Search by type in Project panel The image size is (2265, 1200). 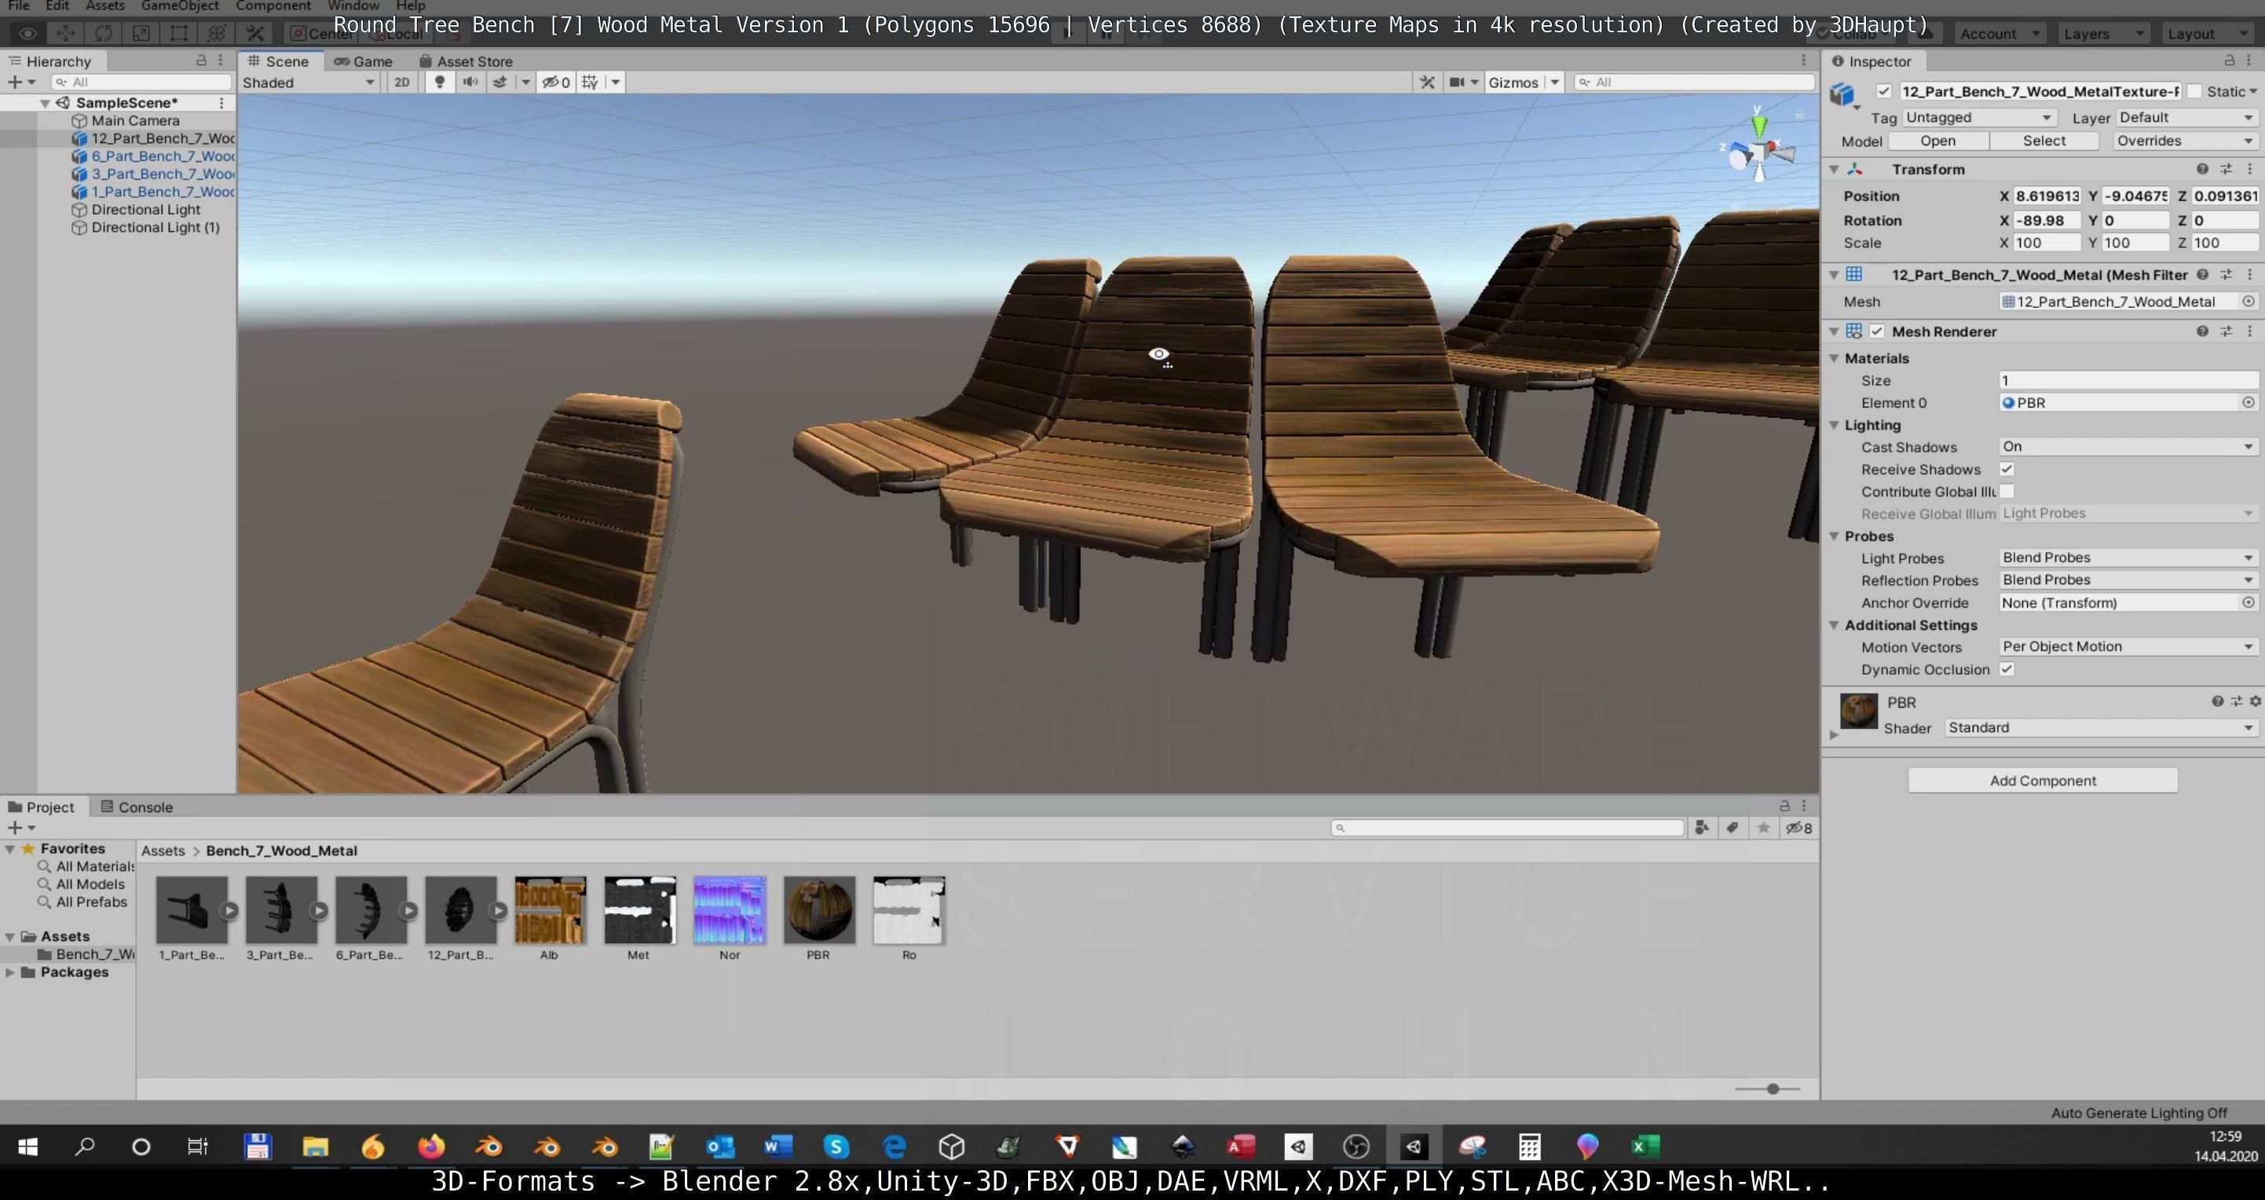pos(1701,827)
